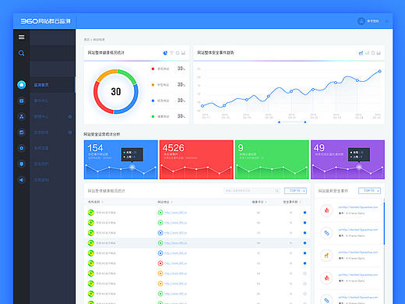Toggle the dot switch on the red-status row
Screen dimensions: 405x304
[305, 263]
